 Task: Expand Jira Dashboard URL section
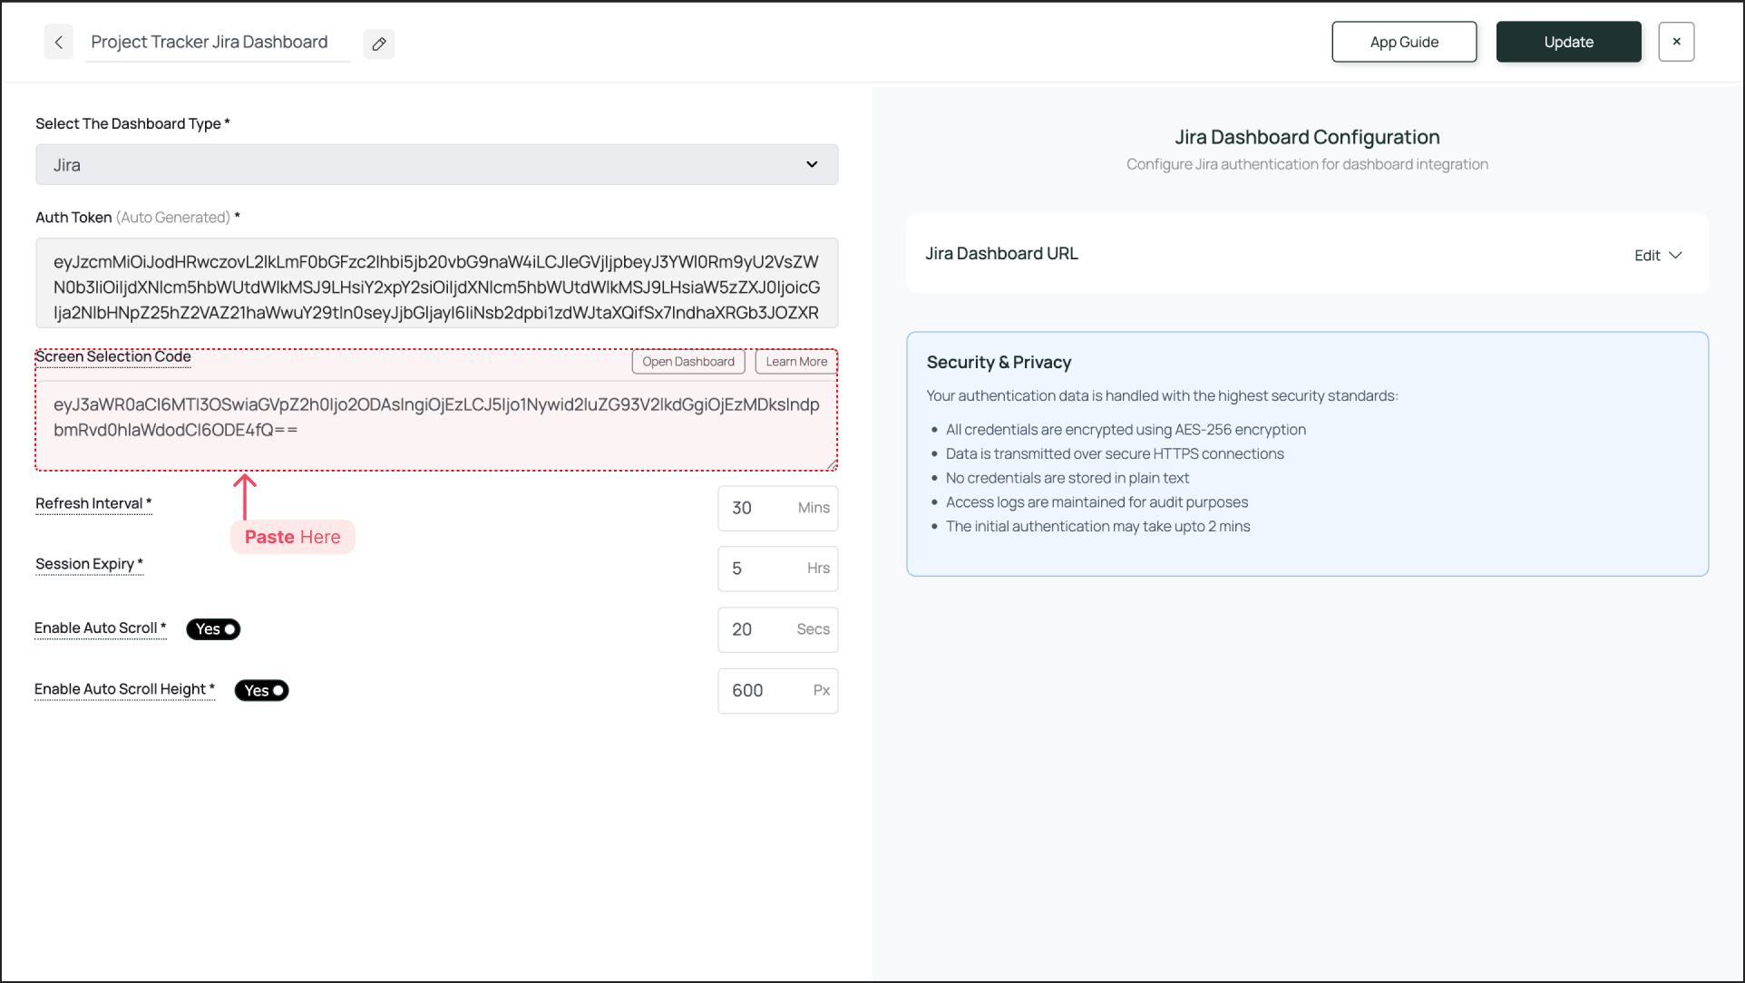tap(1001, 254)
